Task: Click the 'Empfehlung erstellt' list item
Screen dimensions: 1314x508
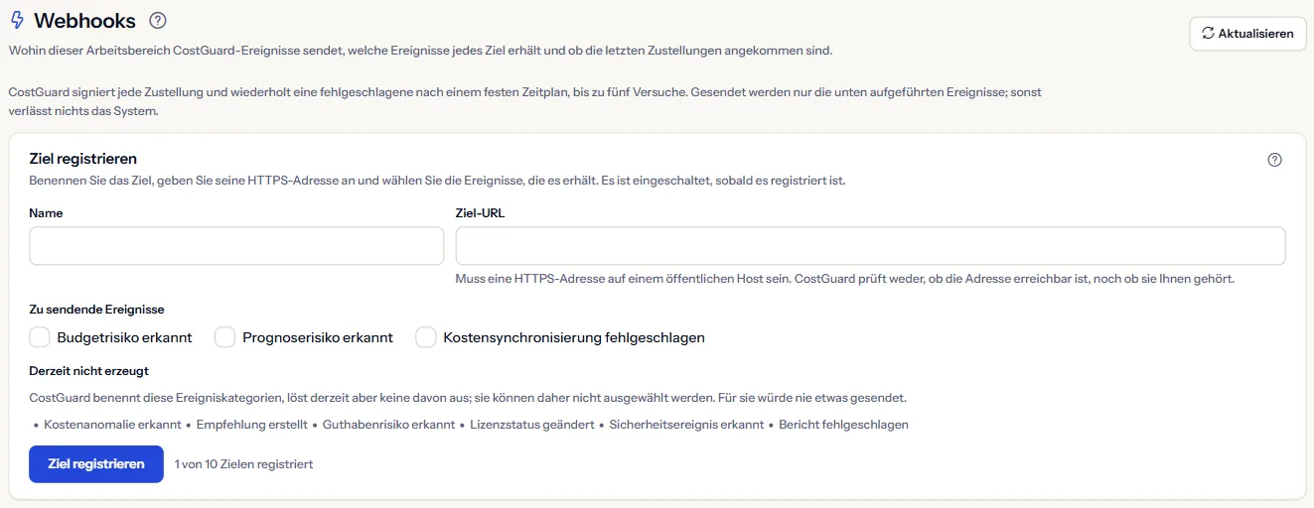Action: point(252,425)
